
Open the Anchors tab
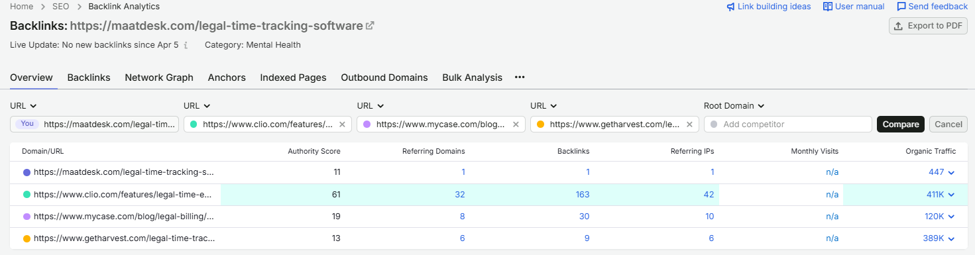tap(227, 77)
